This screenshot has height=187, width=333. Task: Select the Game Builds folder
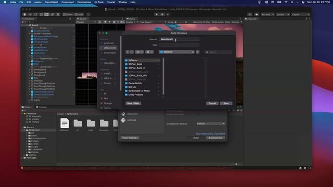(x=142, y=83)
